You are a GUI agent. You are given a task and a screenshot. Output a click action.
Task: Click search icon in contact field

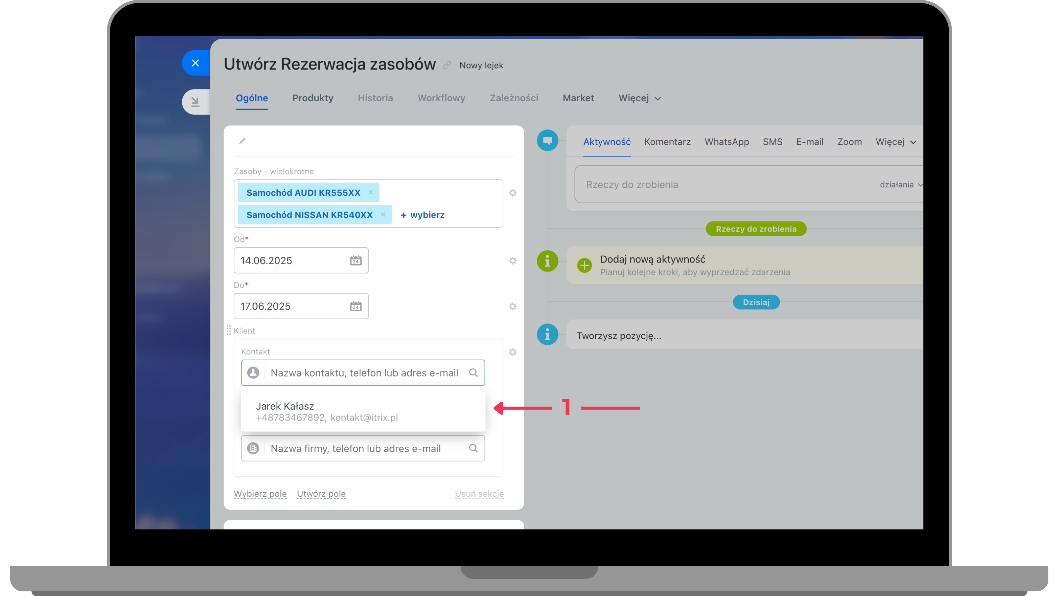[474, 372]
